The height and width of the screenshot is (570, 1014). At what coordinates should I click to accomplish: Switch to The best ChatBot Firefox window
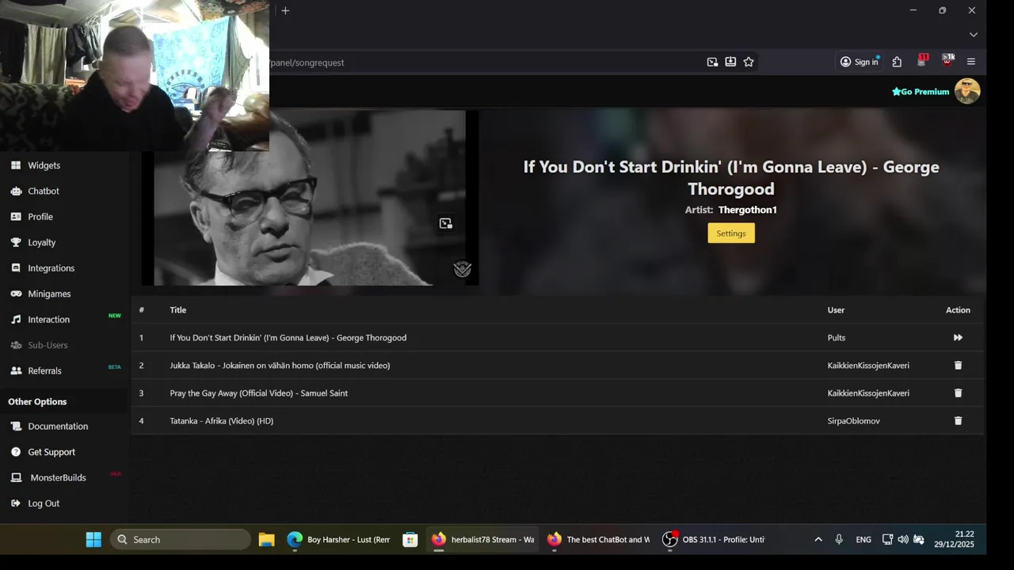(x=598, y=539)
